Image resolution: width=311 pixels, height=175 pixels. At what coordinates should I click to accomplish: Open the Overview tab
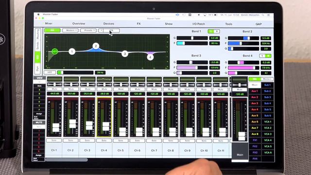coord(79,23)
